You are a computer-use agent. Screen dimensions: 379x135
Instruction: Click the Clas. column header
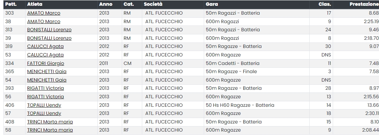pyautogui.click(x=325, y=4)
